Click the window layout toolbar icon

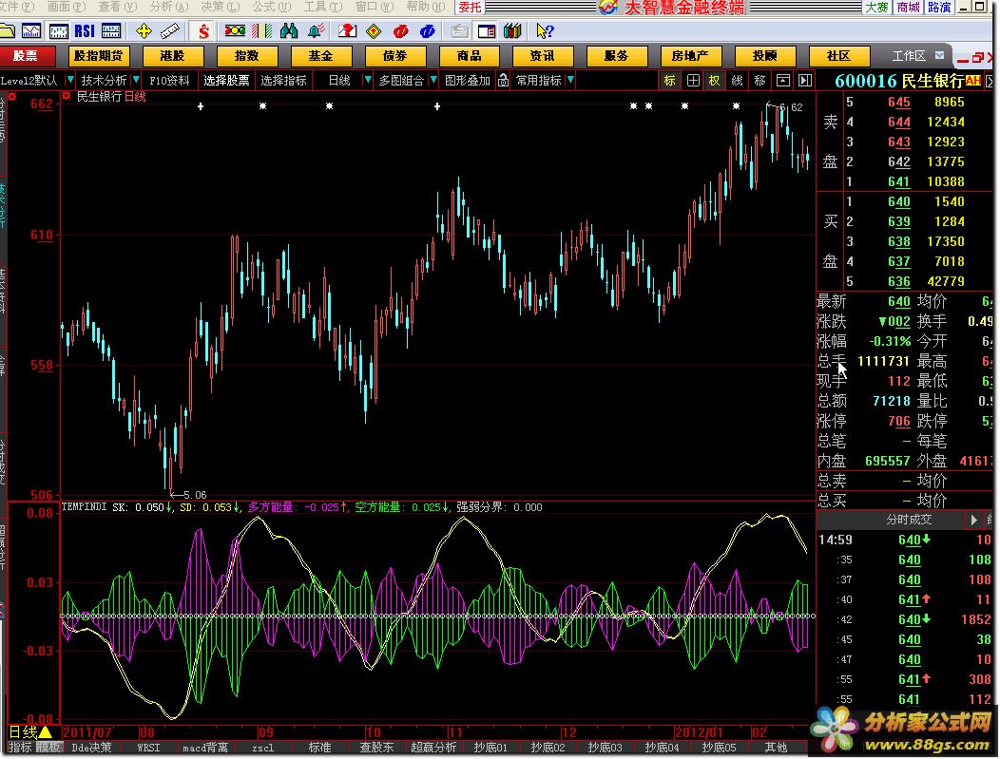tap(487, 30)
